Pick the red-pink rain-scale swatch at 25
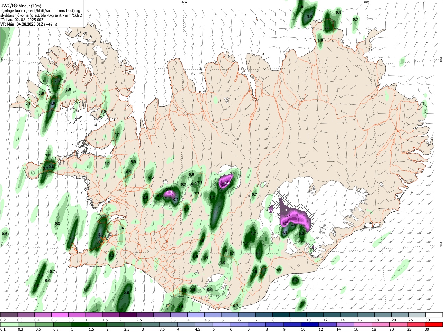This screenshot has width=443, height=332. tap(415, 324)
